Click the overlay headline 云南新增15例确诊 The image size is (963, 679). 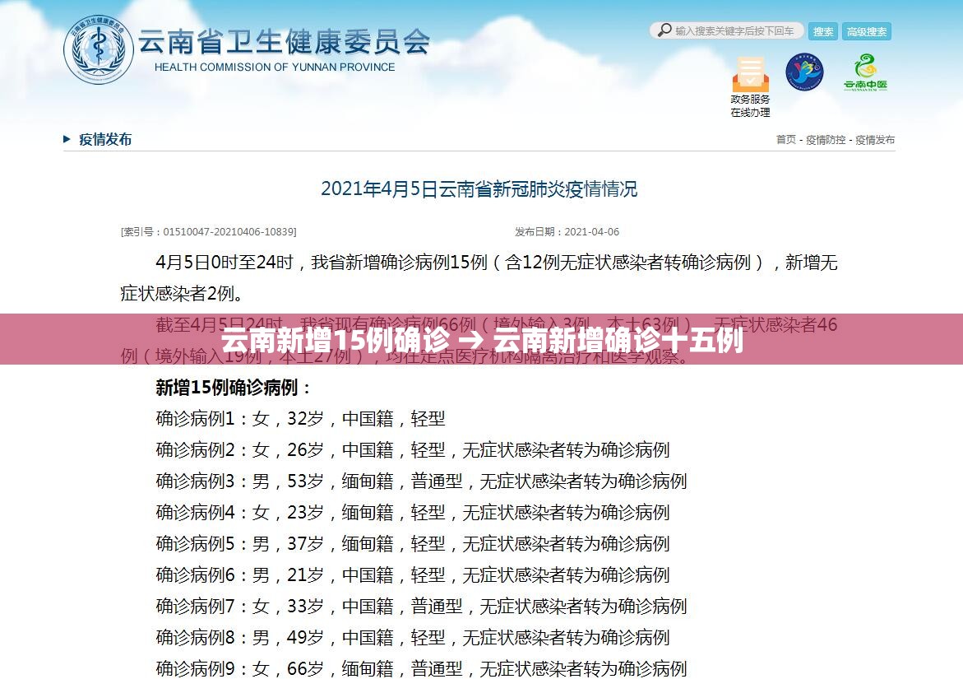click(x=336, y=340)
